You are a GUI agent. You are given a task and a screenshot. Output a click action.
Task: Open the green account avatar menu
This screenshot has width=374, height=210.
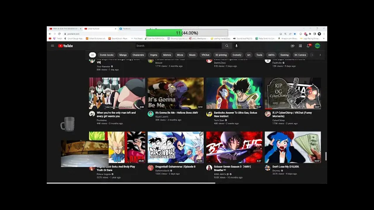317,46
